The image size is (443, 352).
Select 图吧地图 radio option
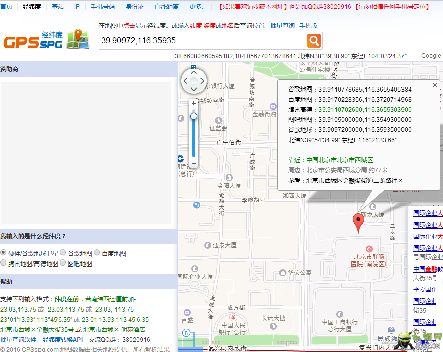point(63,263)
